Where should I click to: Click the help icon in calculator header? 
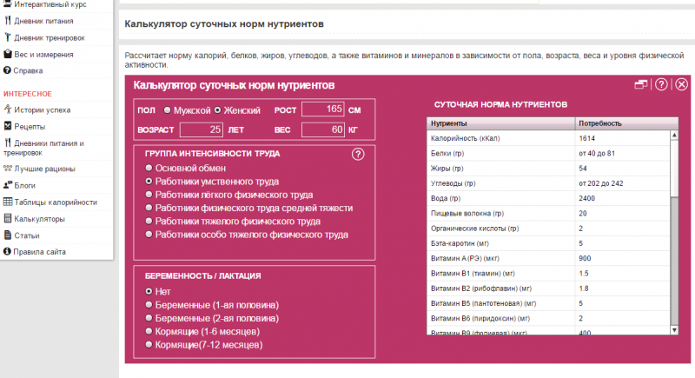click(x=661, y=85)
